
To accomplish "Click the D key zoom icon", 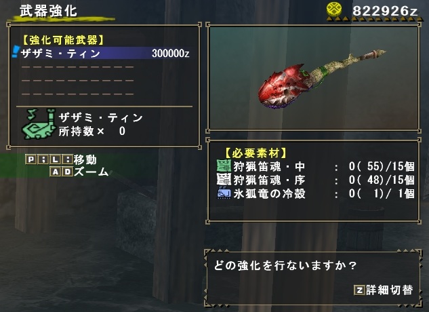I will pyautogui.click(x=67, y=172).
